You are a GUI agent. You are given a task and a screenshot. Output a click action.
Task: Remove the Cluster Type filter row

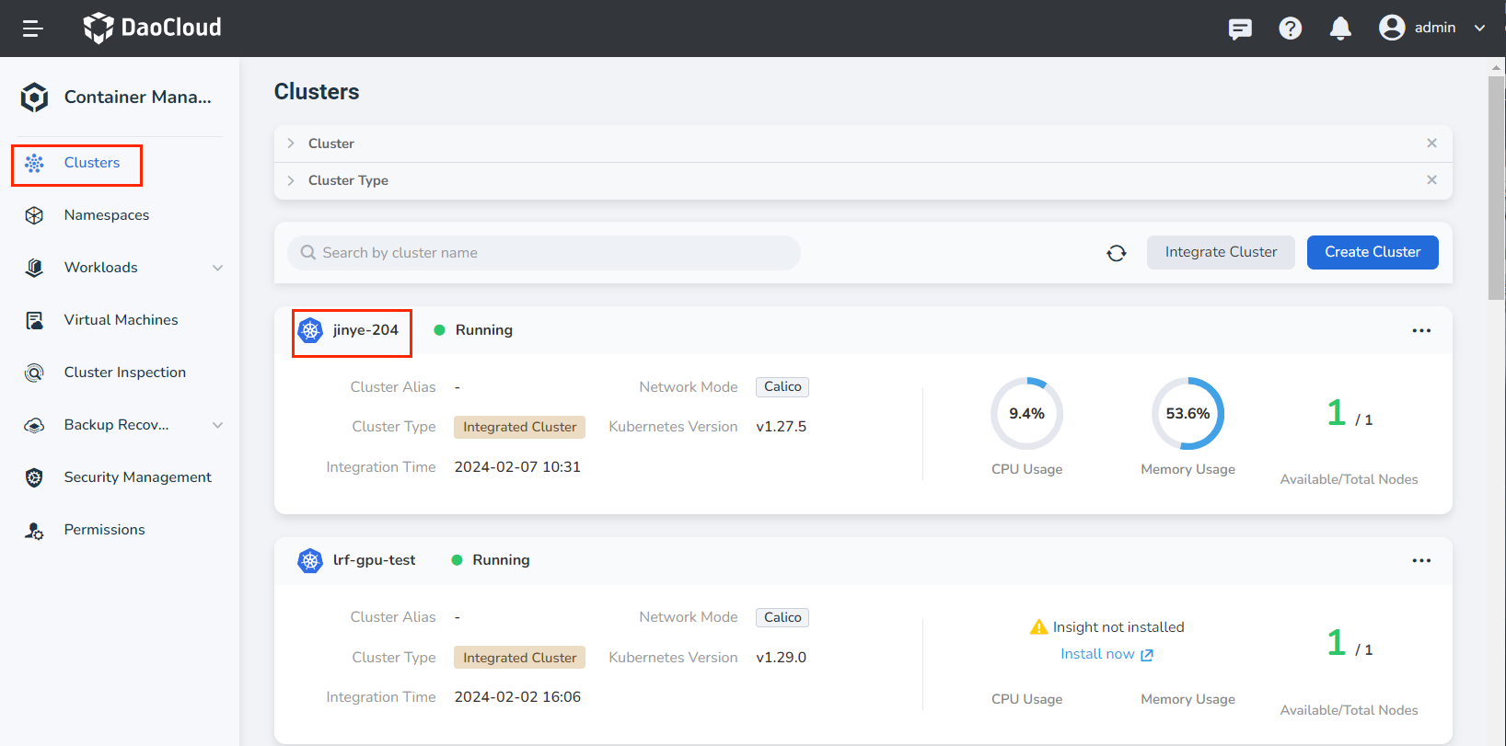click(1431, 180)
